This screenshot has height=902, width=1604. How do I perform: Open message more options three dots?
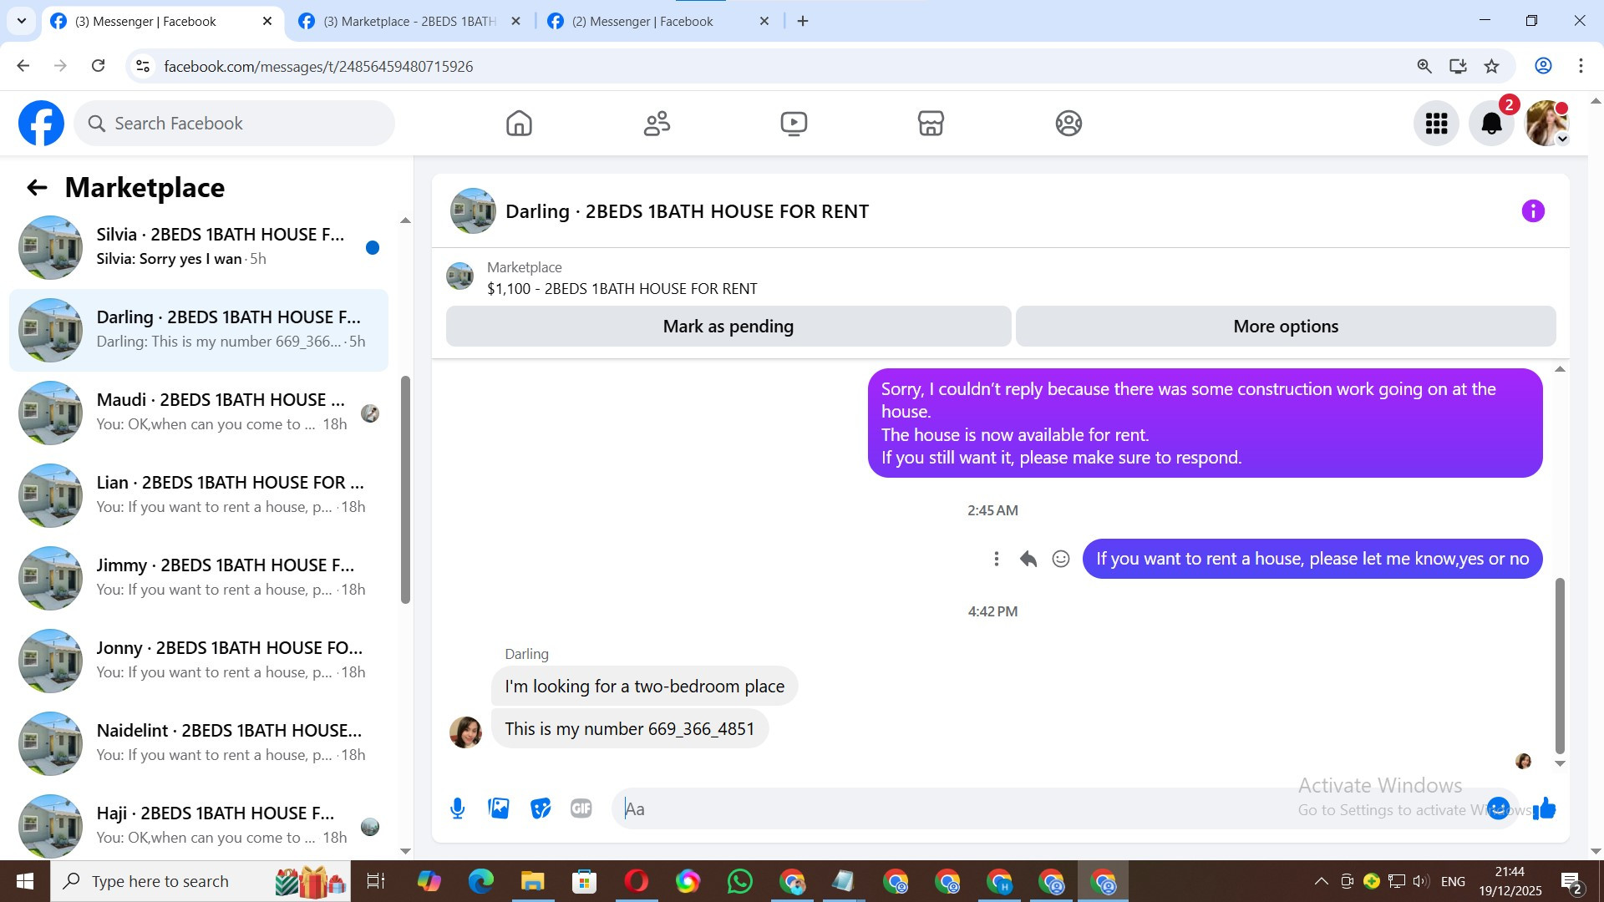coord(996,559)
